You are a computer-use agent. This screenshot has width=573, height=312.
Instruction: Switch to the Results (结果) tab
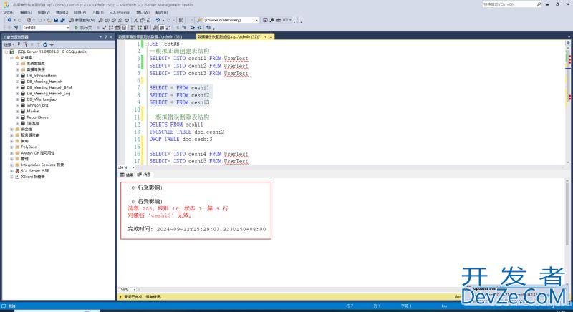coord(127,175)
